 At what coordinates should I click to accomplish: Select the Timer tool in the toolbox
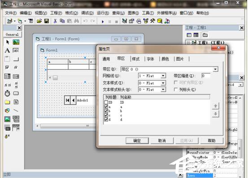(x=7, y=93)
